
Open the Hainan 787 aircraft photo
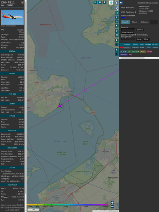pos(12,17)
